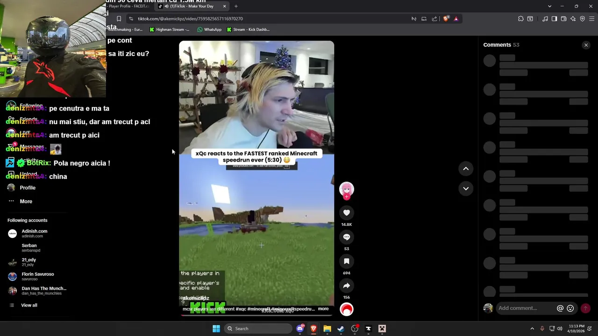598x336 pixels.
Task: Go to next video with down chevron
Action: click(x=466, y=189)
